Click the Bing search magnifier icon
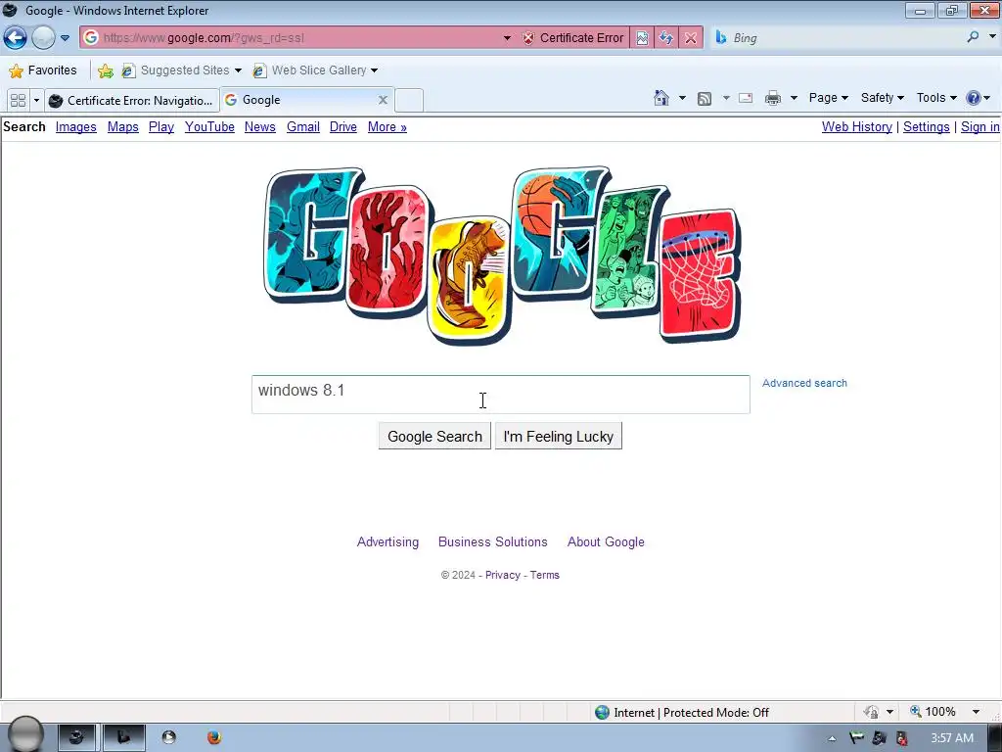Viewport: 1002px width, 752px height. (x=973, y=37)
